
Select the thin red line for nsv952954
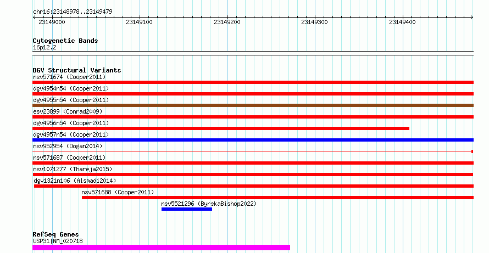(x=253, y=151)
